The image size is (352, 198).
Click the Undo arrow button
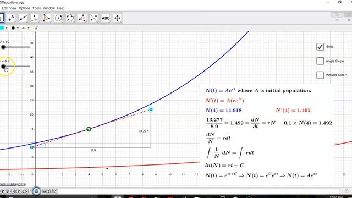coord(337,15)
